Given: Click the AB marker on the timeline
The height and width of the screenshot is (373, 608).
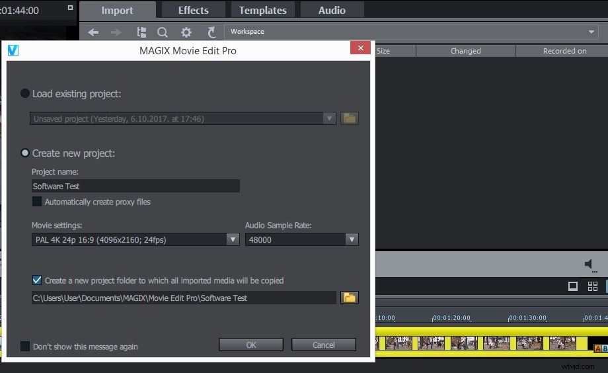Looking at the screenshot, I should pyautogui.click(x=601, y=349).
